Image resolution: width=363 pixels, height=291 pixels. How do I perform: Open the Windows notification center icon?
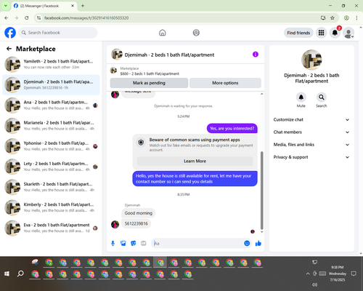[x=354, y=274]
